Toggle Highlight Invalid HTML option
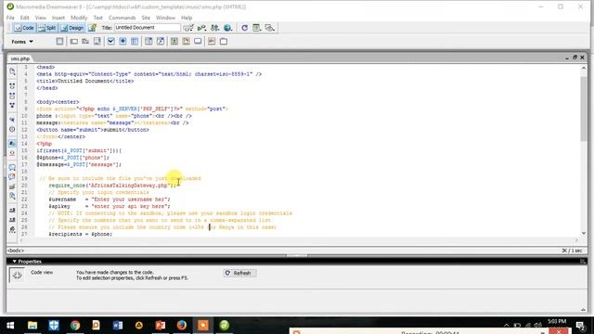This screenshot has width=594, height=334. 12,153
